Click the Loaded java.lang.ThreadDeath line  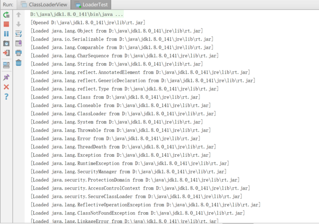tap(123, 147)
